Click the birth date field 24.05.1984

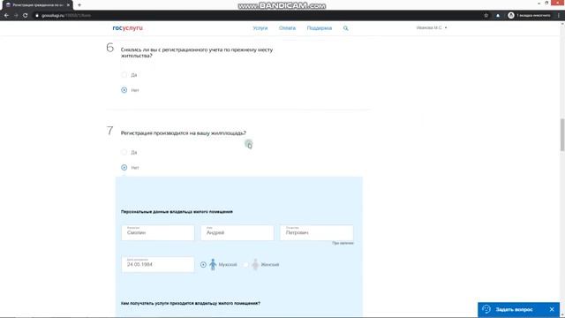click(x=158, y=264)
